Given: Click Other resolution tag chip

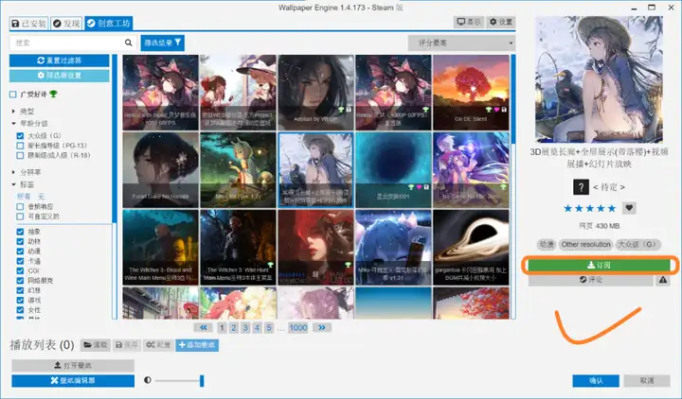Looking at the screenshot, I should pos(585,245).
